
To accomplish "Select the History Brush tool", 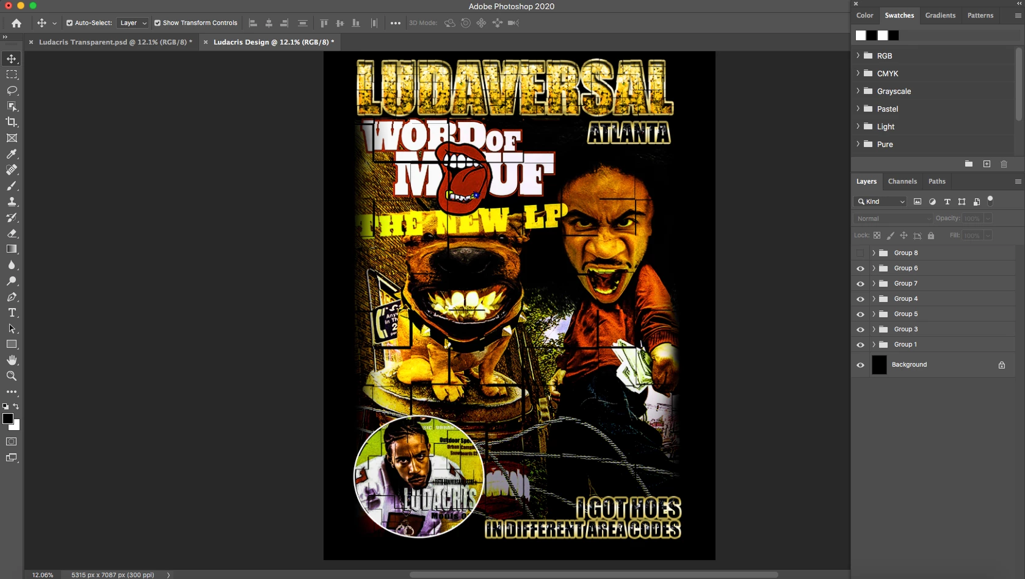I will coord(12,217).
